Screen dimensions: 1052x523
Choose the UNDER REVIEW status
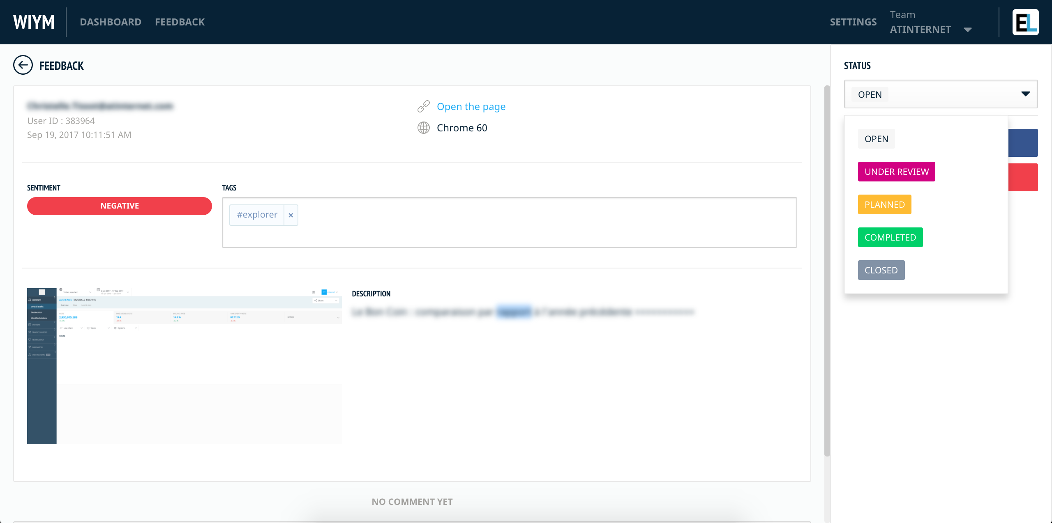pyautogui.click(x=896, y=172)
